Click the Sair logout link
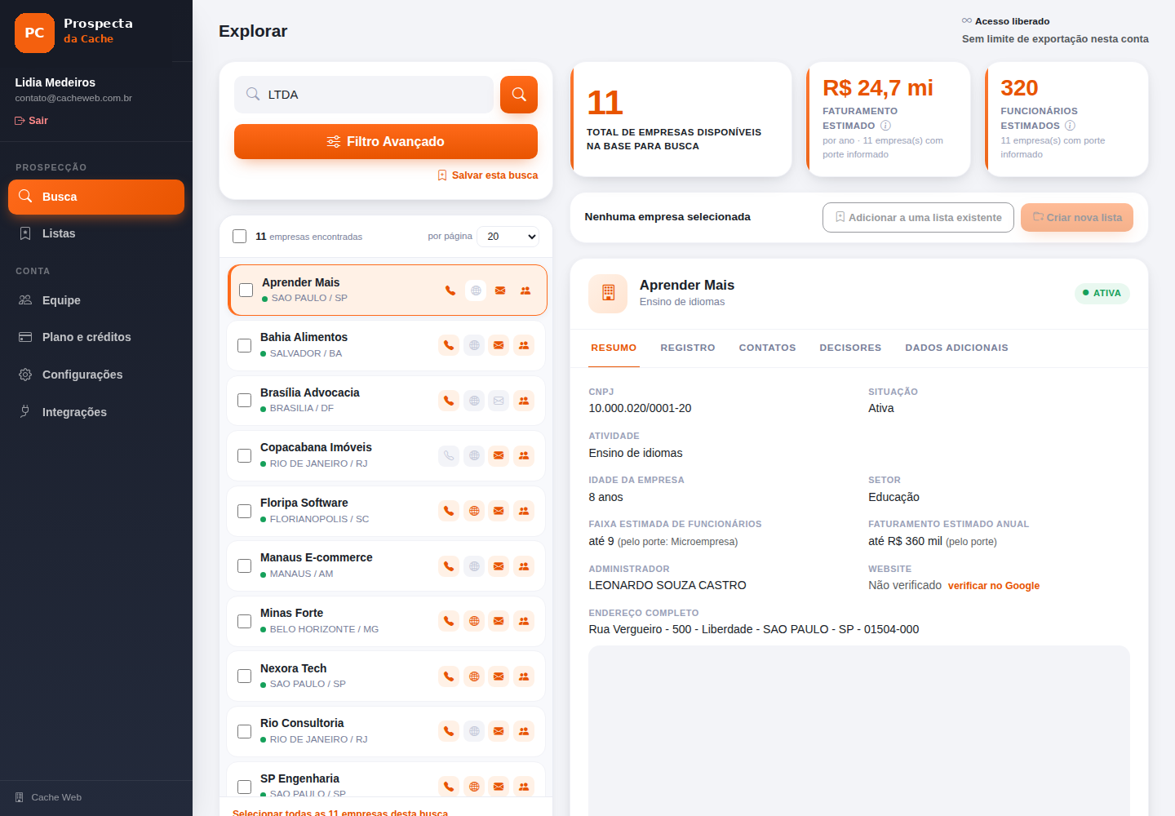 32,121
